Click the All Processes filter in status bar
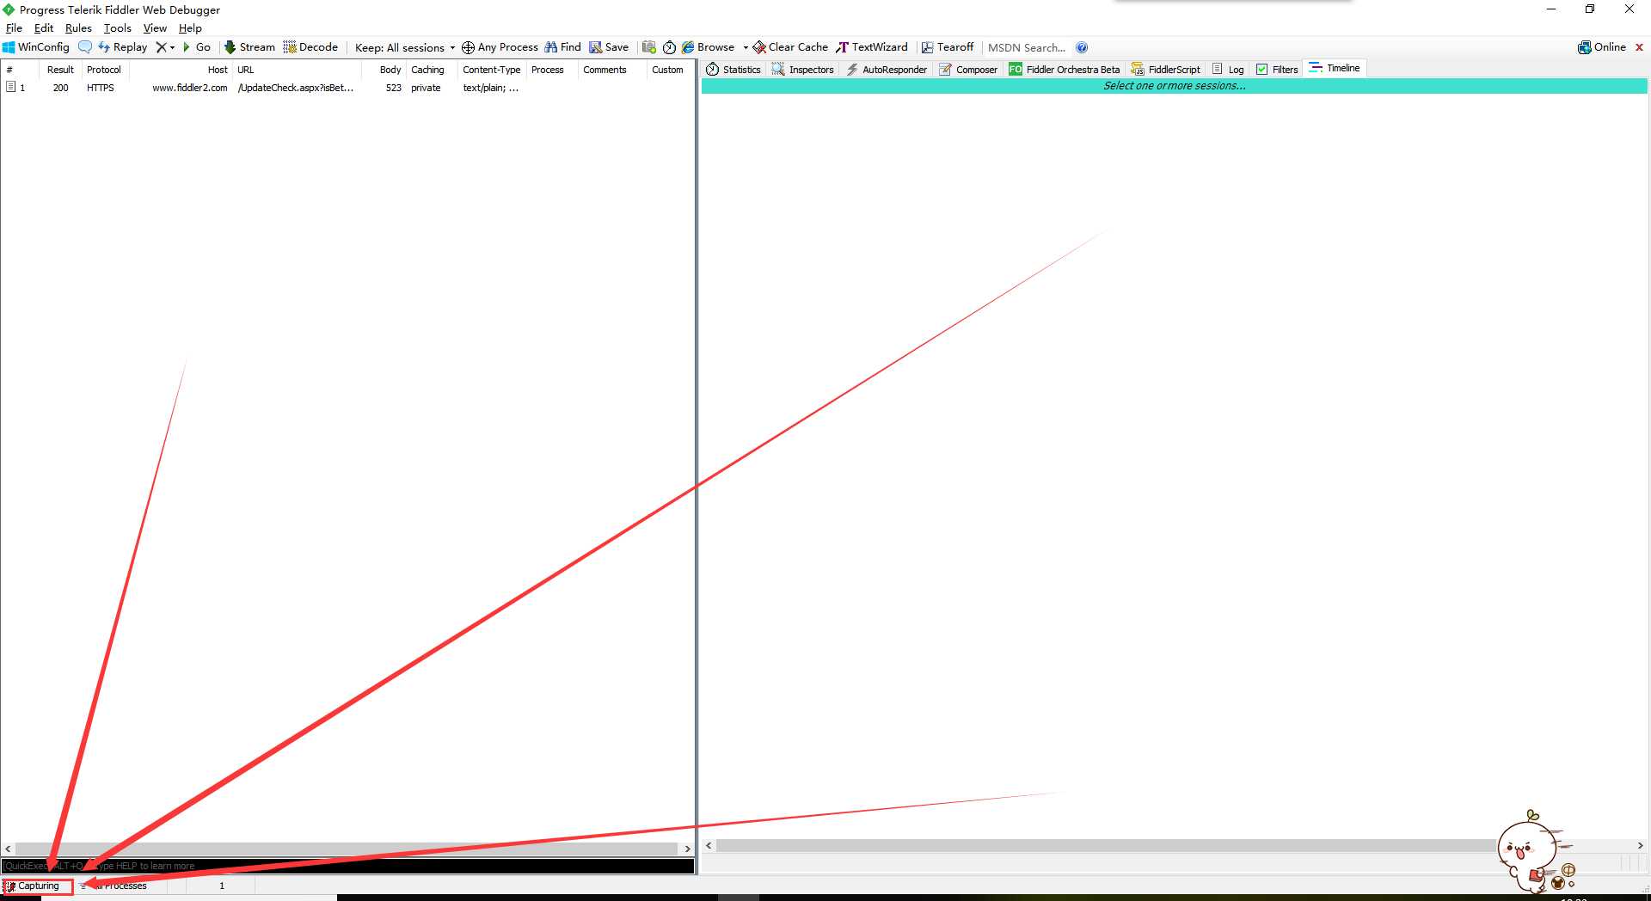Screen dimensions: 1651x901 120,886
